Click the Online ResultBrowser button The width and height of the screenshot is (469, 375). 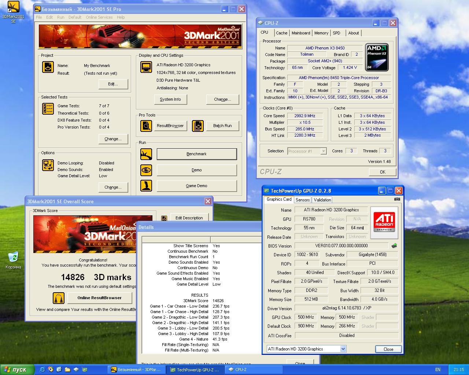tap(100, 298)
